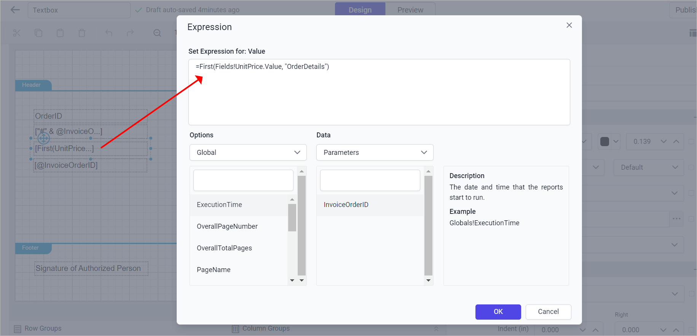The width and height of the screenshot is (697, 336).
Task: Select PageName in options list
Action: 239,270
